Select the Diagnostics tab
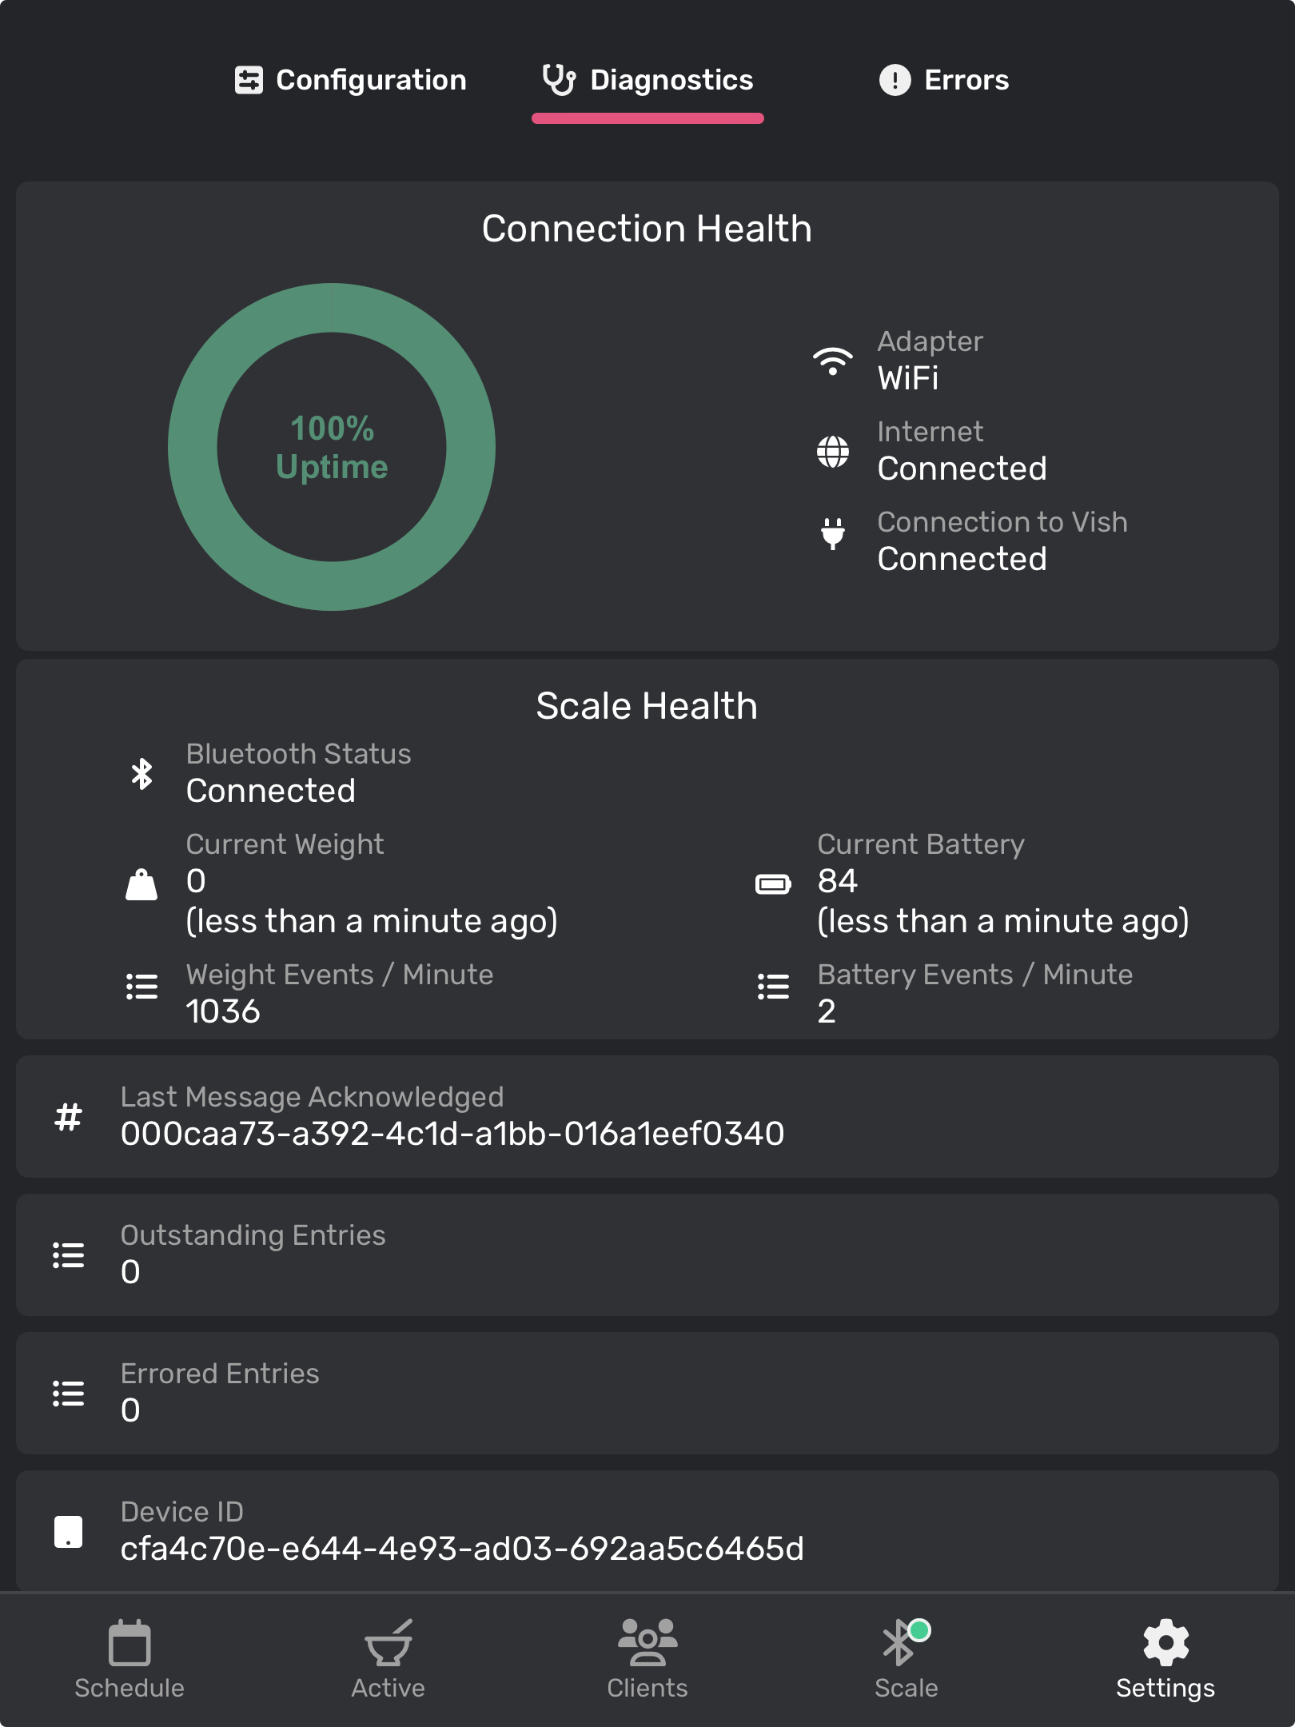 647,80
